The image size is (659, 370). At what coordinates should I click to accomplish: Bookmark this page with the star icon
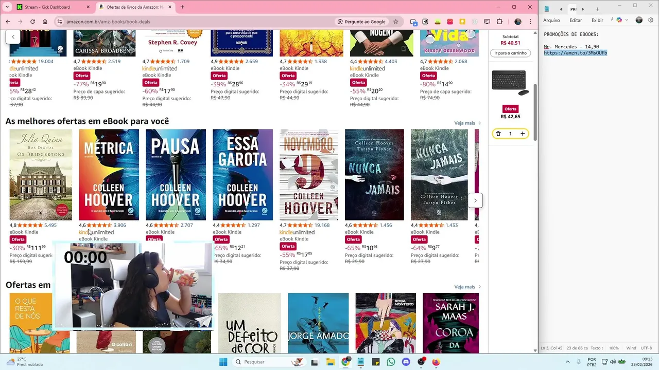[x=395, y=22]
